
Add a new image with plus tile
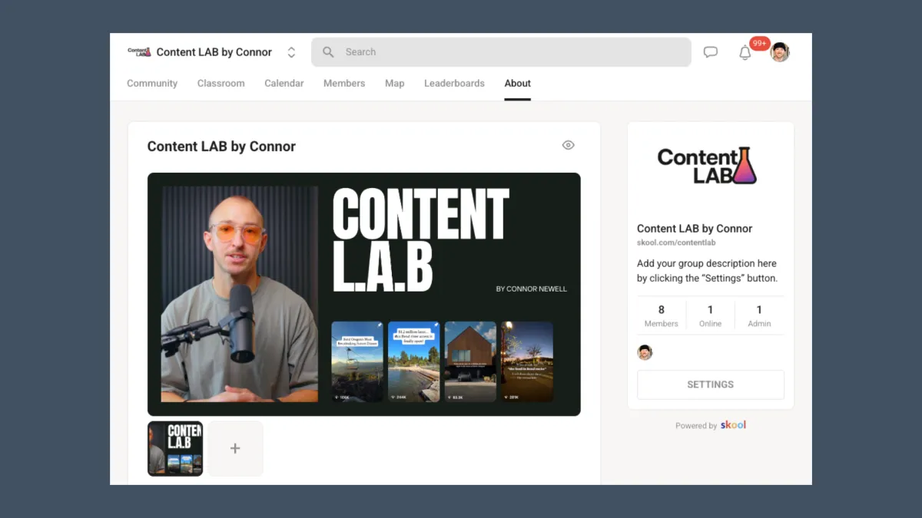(235, 448)
